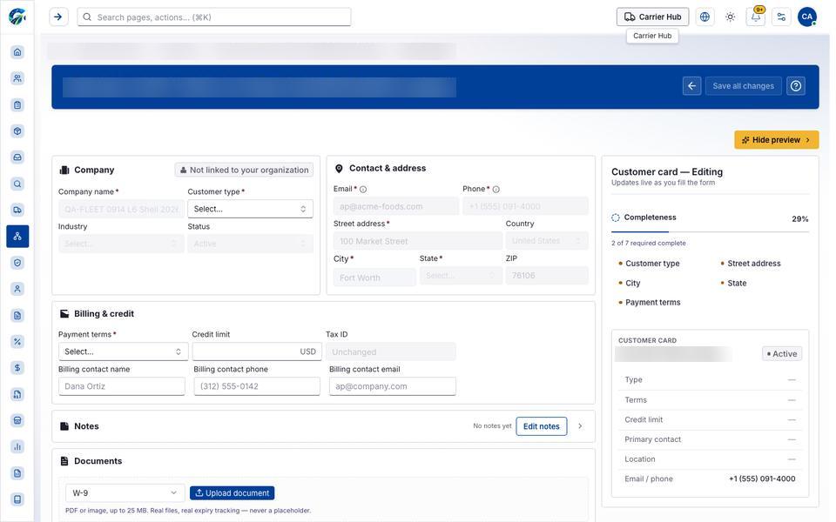This screenshot has width=836, height=522.
Task: Click the Upload document button
Action: [232, 492]
